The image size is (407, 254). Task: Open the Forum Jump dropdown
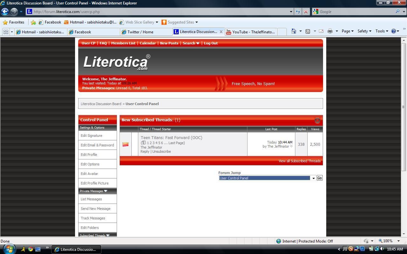tap(313, 178)
